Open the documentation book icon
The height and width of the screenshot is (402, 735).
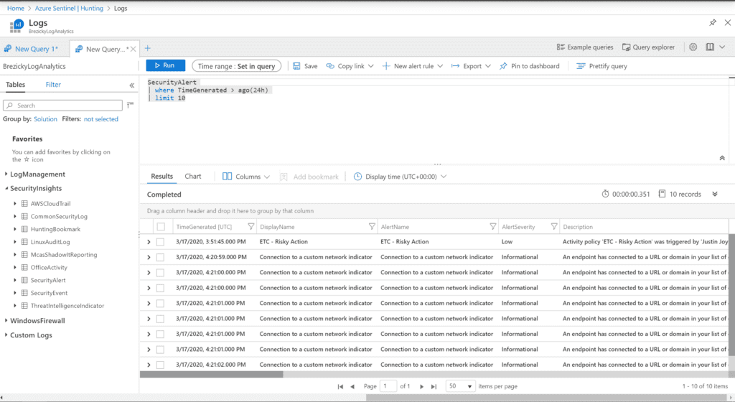pos(710,47)
